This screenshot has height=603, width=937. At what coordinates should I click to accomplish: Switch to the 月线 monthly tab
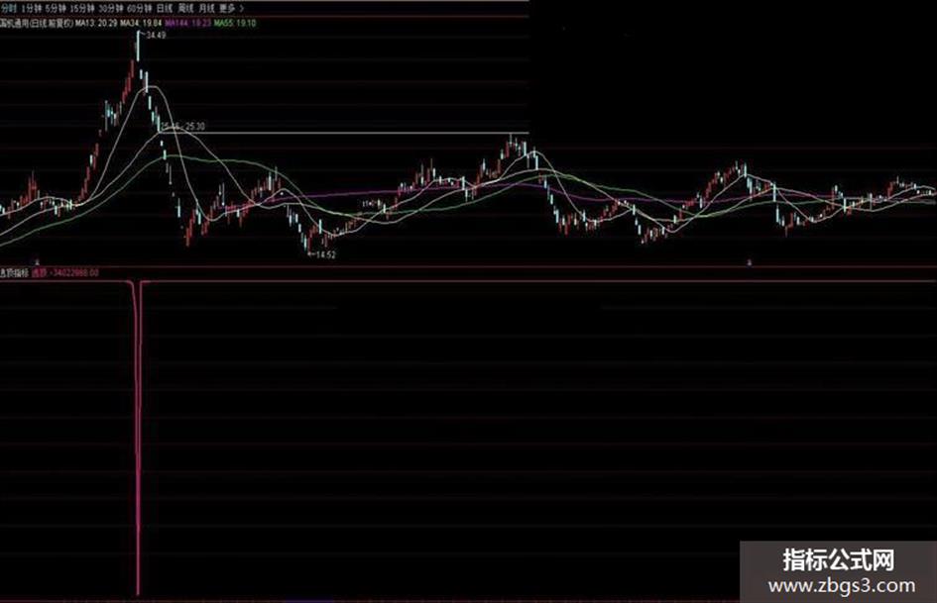coord(207,8)
